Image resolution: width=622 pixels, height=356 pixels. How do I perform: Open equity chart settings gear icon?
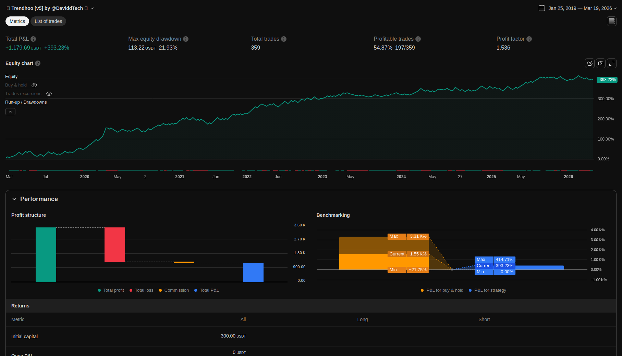tap(589, 63)
